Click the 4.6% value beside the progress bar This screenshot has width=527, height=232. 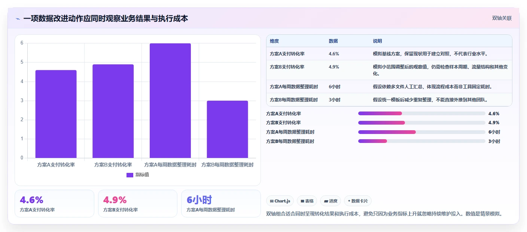494,114
